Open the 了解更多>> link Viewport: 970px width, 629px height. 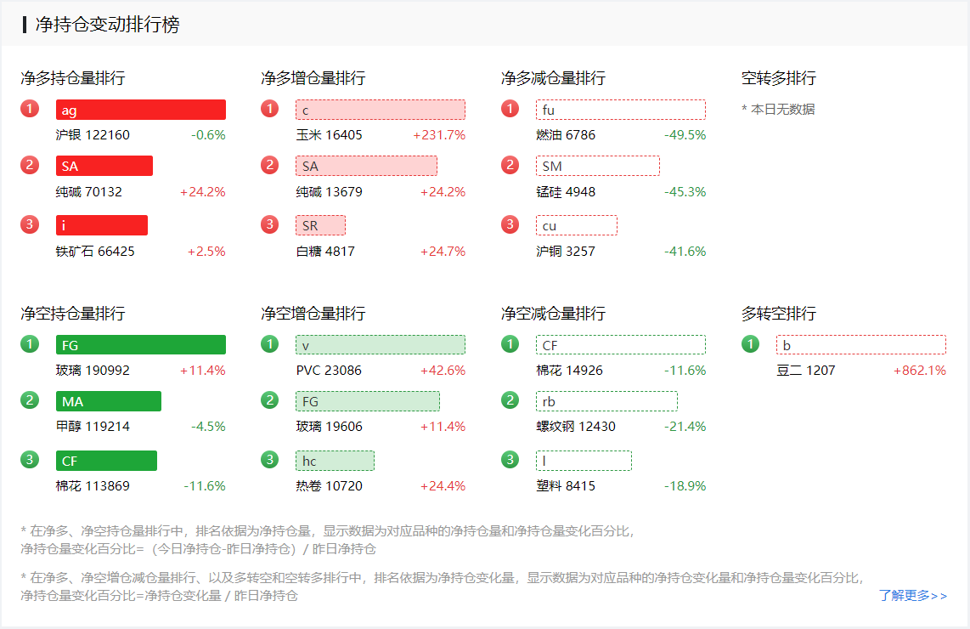point(913,595)
